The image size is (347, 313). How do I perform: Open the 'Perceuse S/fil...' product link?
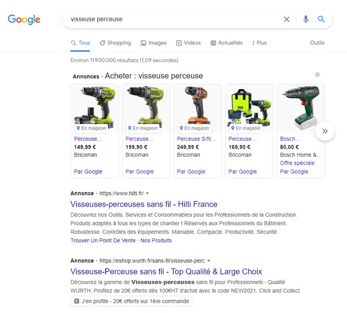tap(196, 139)
